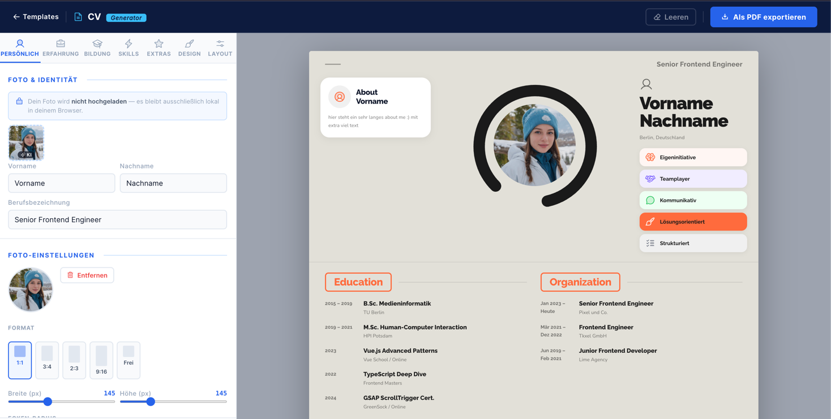Click the KI photo thumbnail

pos(26,142)
